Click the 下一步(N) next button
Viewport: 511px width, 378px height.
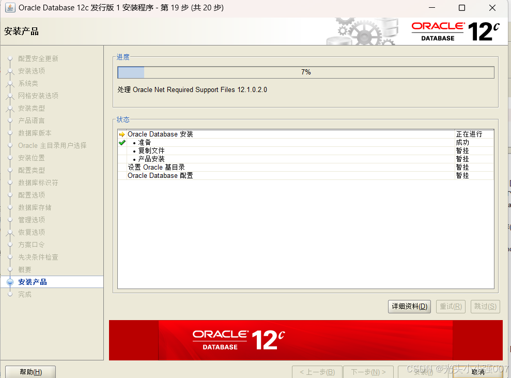pos(368,372)
